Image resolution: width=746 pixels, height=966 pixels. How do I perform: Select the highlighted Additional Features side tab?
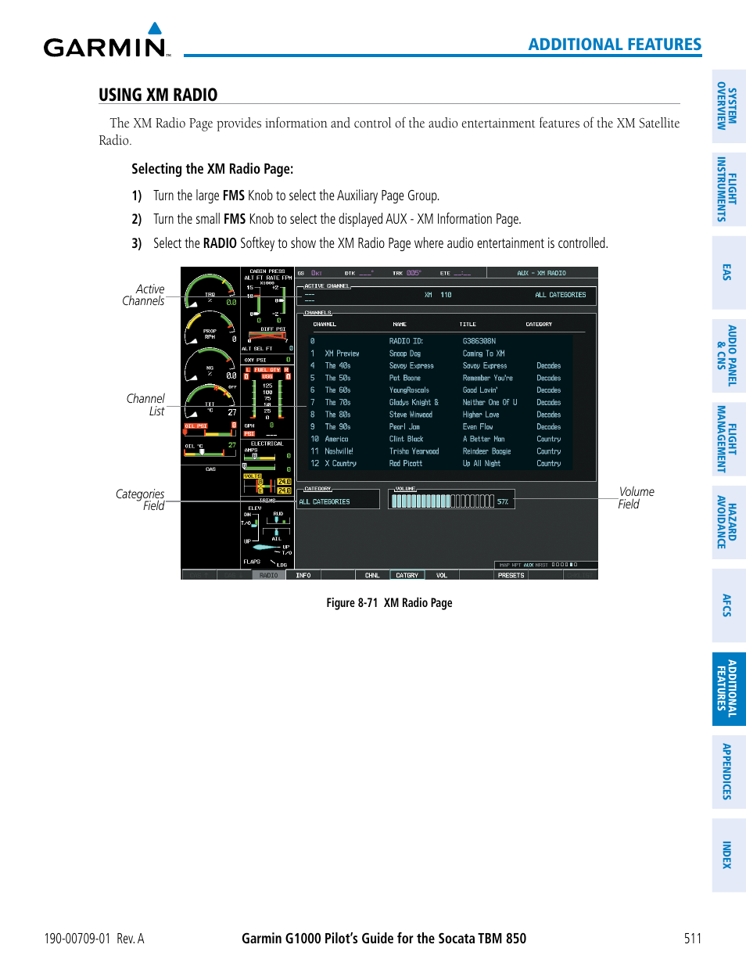[729, 688]
